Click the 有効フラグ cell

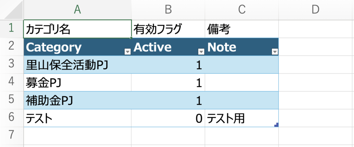(168, 29)
